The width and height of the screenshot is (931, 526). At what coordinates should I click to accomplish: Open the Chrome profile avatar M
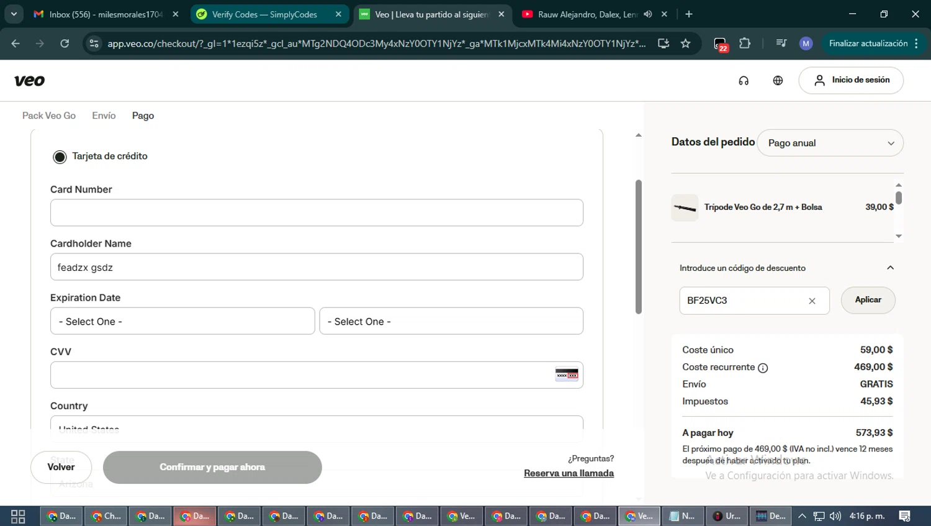tap(806, 43)
